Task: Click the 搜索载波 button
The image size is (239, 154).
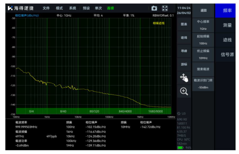Action: click(203, 69)
